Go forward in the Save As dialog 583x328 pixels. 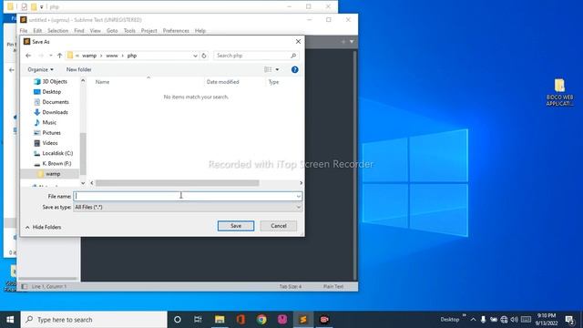tap(40, 56)
